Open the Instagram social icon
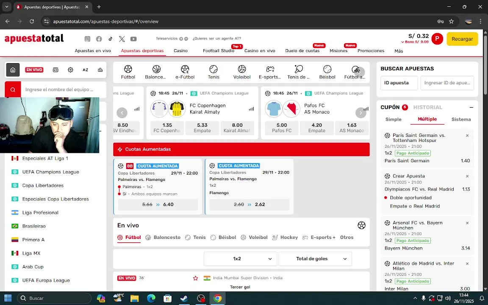 87,39
